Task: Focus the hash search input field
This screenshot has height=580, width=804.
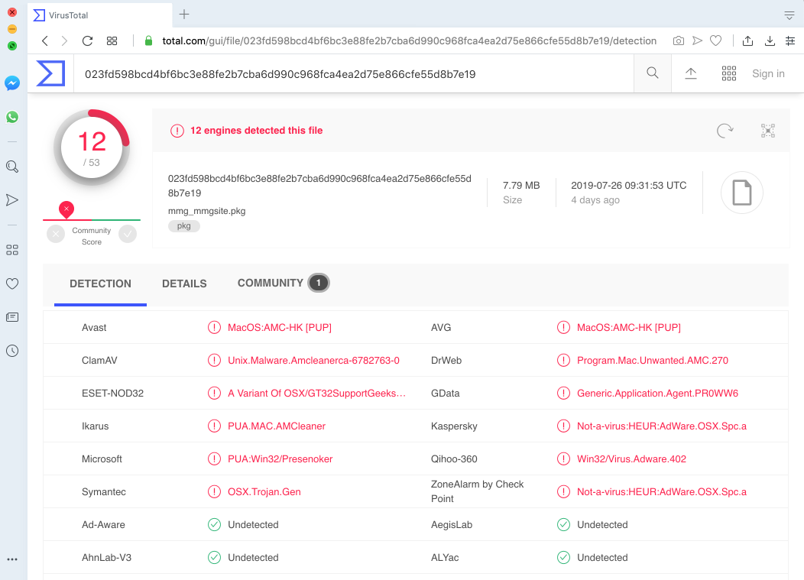Action: click(354, 74)
